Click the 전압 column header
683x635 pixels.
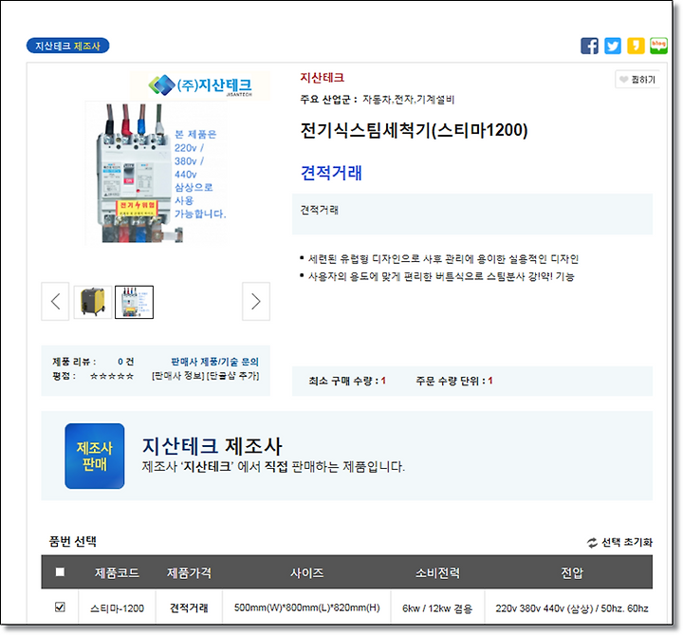coord(571,572)
